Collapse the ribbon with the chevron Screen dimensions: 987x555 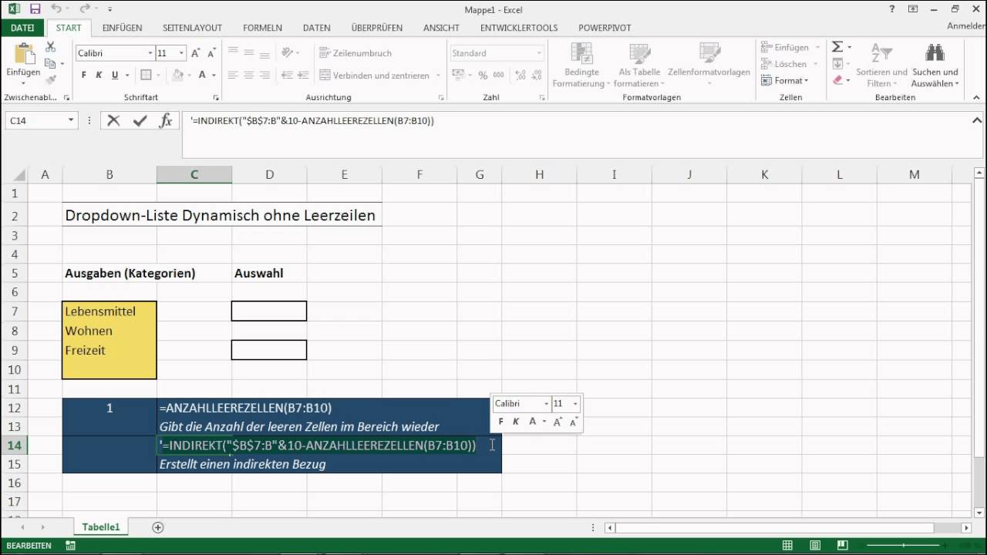(977, 98)
